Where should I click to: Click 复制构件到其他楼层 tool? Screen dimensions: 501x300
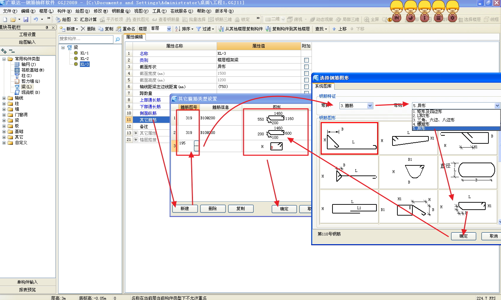point(288,29)
